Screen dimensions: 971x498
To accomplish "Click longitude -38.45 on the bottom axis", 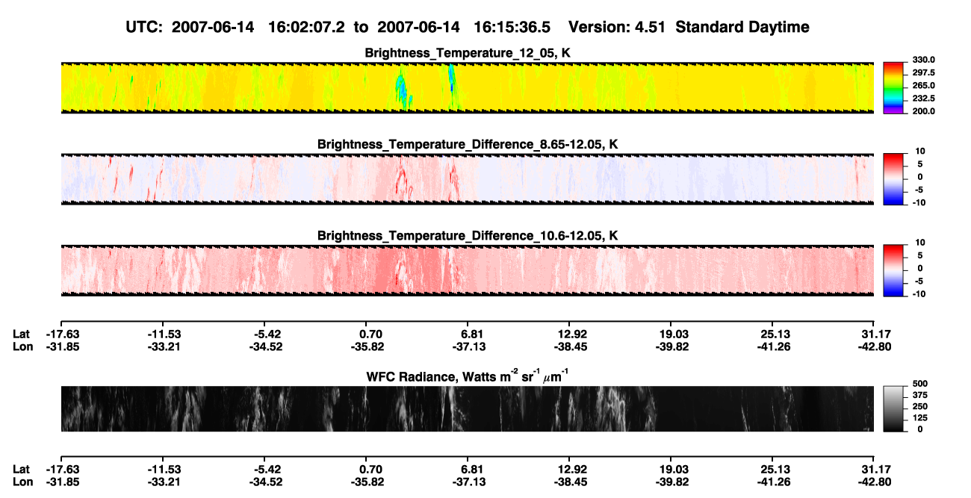I will [569, 482].
